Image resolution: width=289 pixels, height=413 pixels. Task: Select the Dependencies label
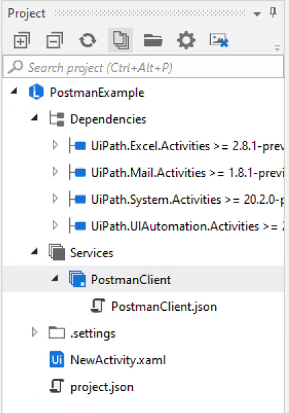108,119
